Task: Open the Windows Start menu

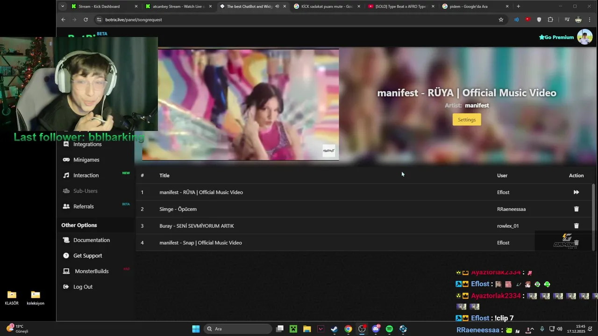Action: coord(196,329)
